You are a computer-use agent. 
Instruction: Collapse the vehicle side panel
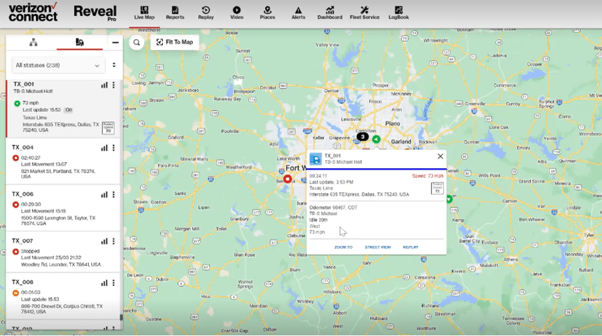coord(115,42)
